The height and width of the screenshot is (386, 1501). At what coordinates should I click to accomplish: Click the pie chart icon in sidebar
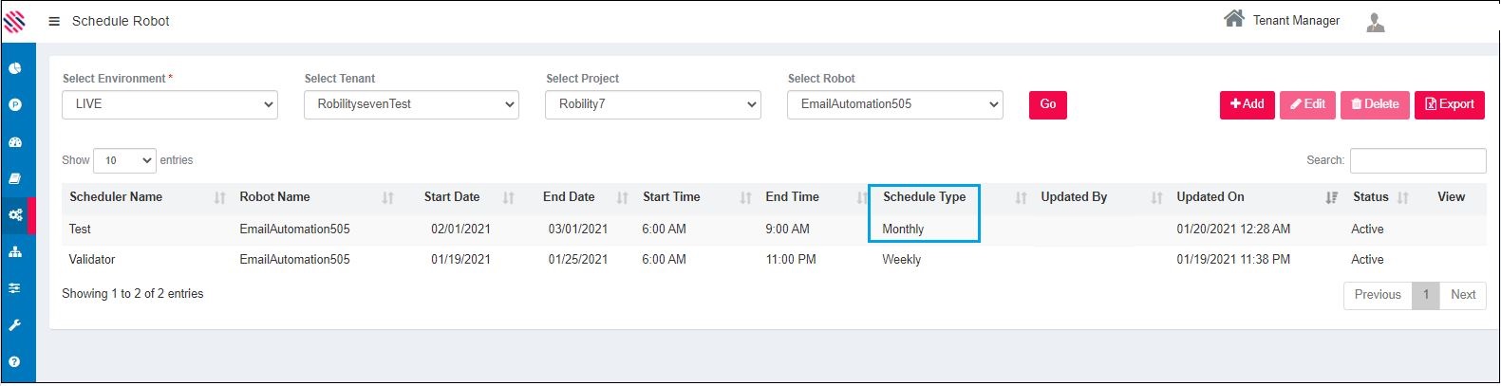click(x=15, y=68)
